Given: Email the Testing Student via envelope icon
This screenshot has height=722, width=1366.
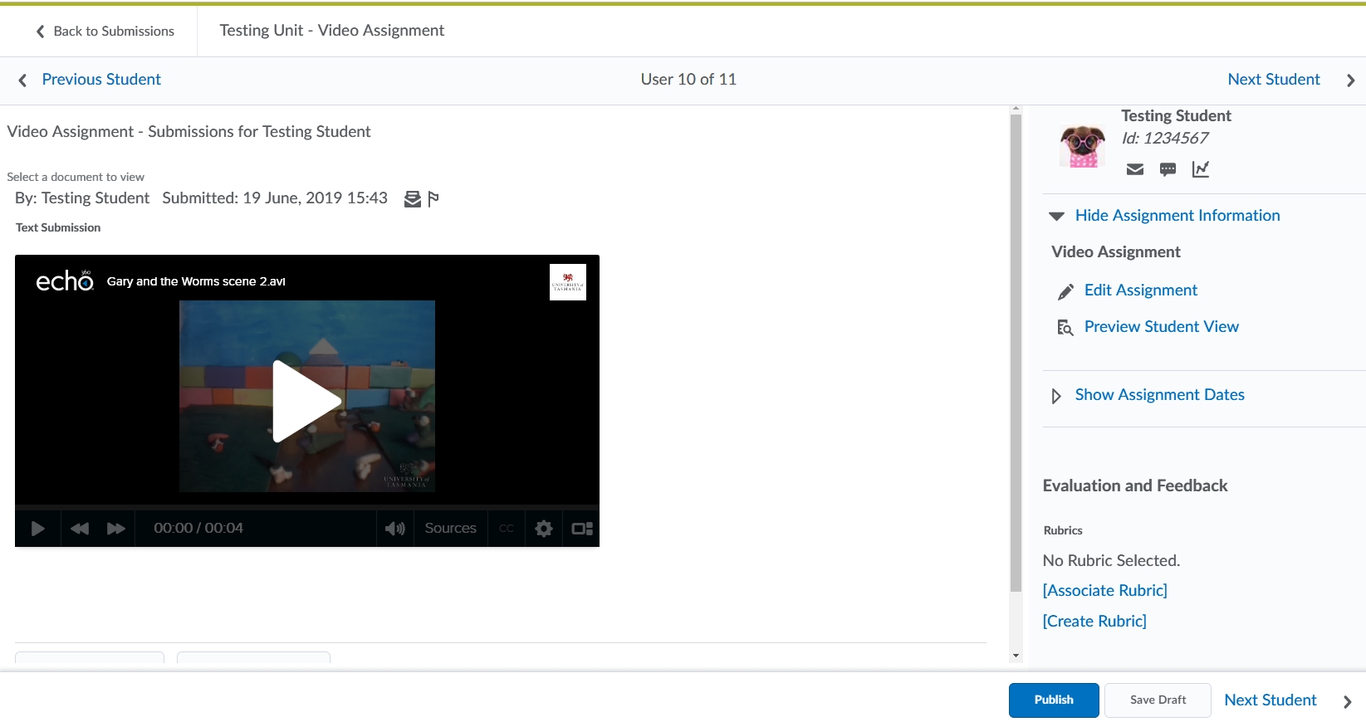Looking at the screenshot, I should click(x=1135, y=169).
